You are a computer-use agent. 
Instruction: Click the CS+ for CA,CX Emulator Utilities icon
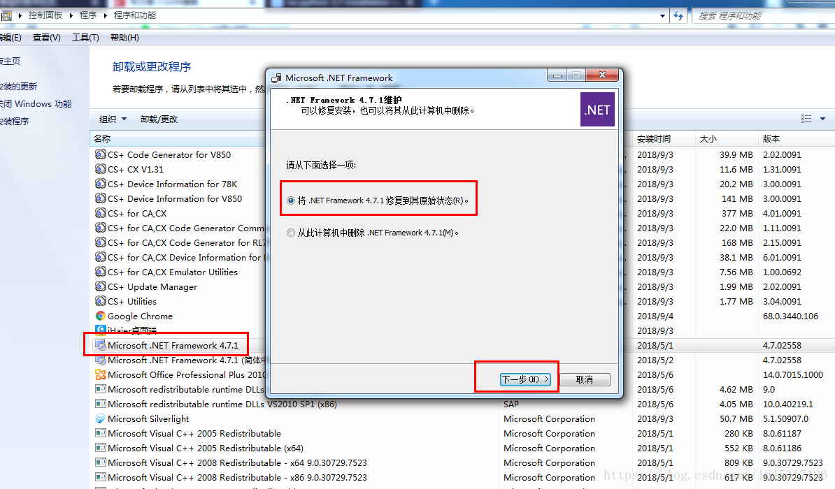tap(100, 271)
